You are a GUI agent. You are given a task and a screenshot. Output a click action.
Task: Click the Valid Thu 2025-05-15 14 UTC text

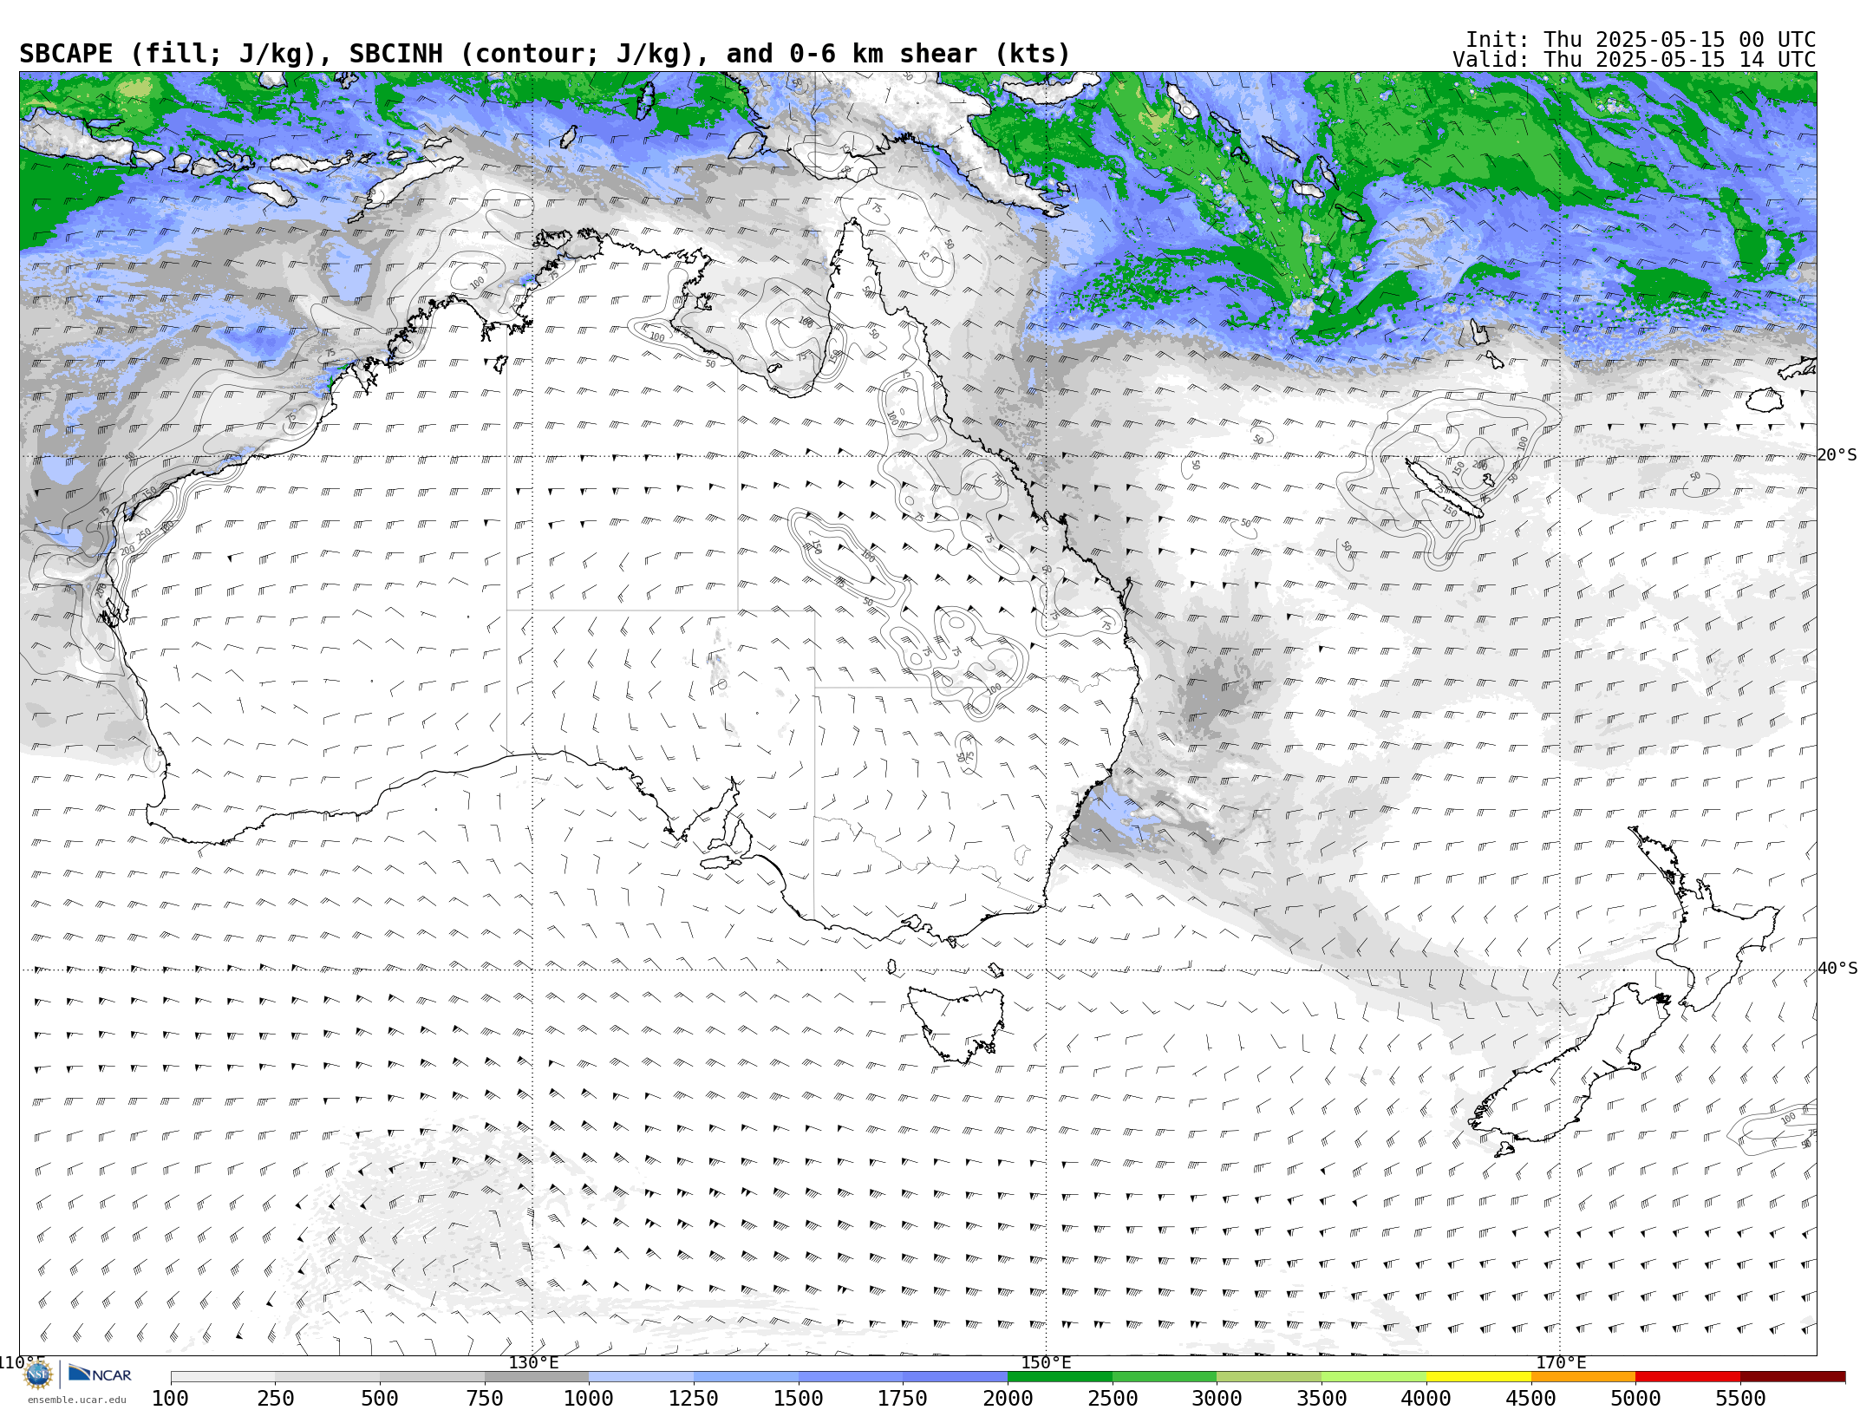[1634, 60]
